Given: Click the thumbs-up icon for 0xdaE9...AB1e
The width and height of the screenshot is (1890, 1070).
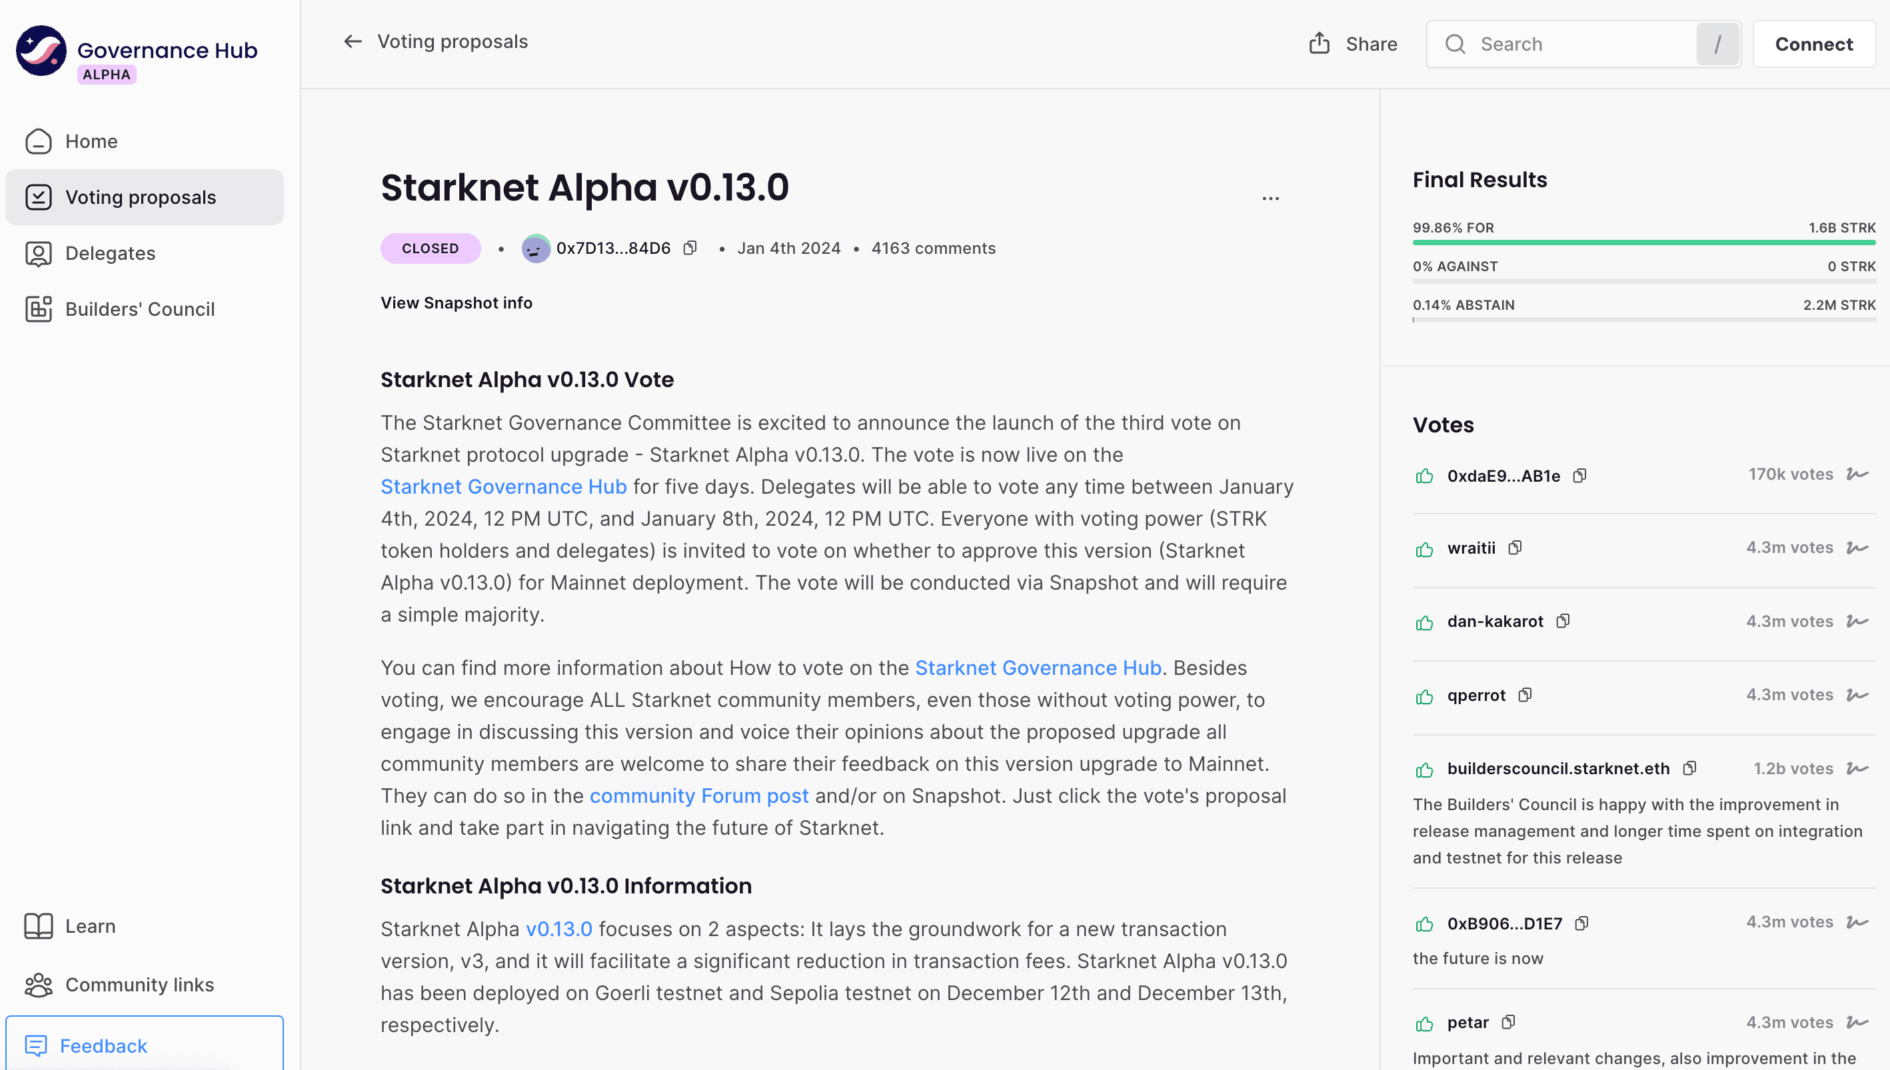Looking at the screenshot, I should tap(1424, 476).
